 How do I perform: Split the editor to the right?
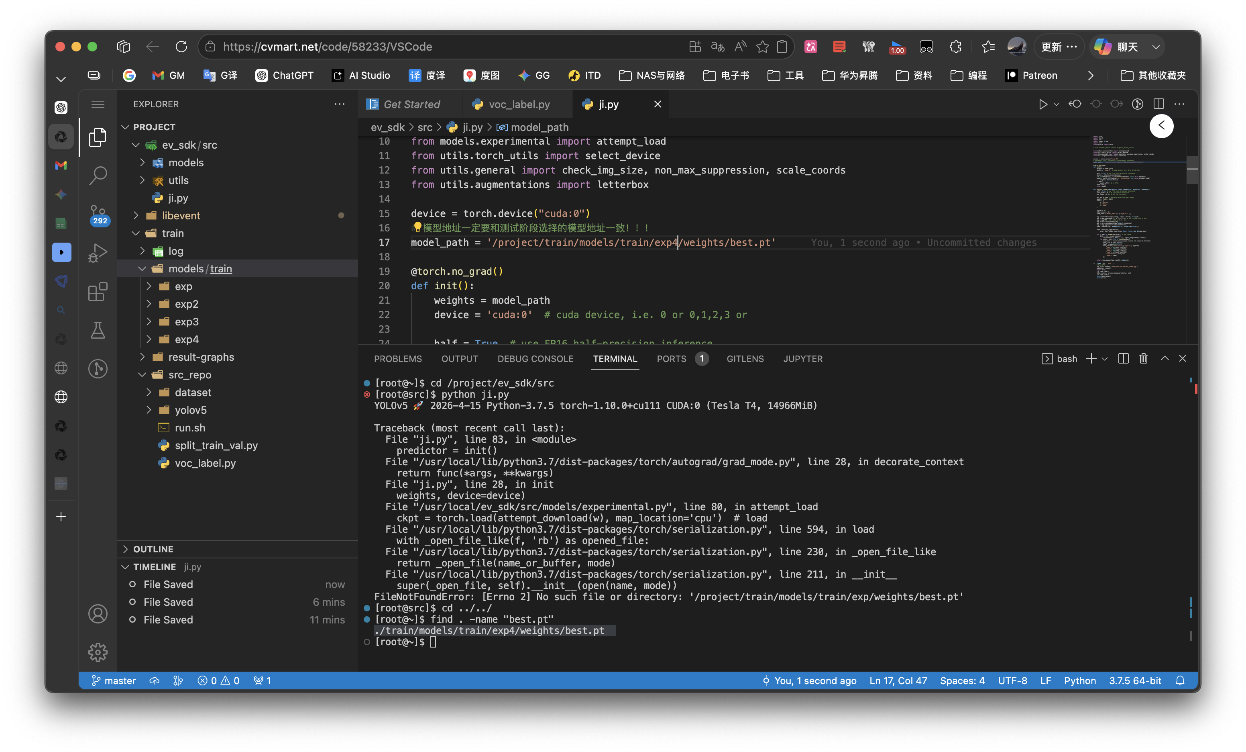click(x=1158, y=104)
